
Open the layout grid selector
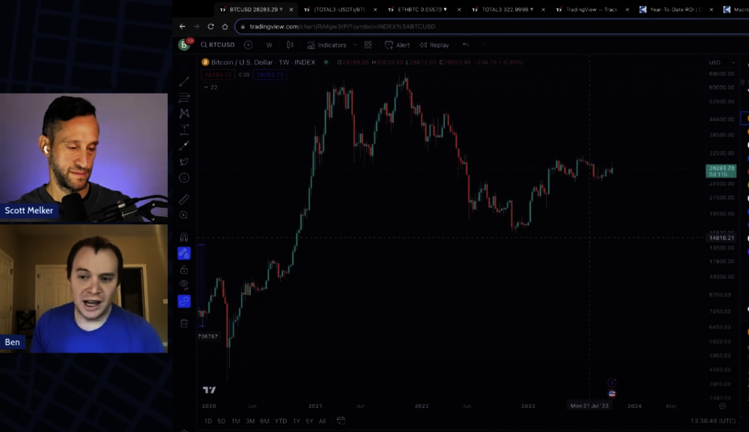[368, 45]
